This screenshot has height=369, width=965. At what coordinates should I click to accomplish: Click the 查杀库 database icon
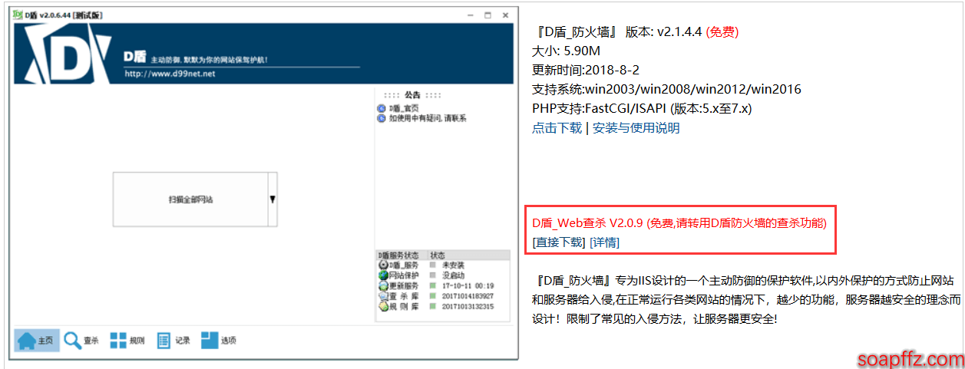pyautogui.click(x=383, y=295)
